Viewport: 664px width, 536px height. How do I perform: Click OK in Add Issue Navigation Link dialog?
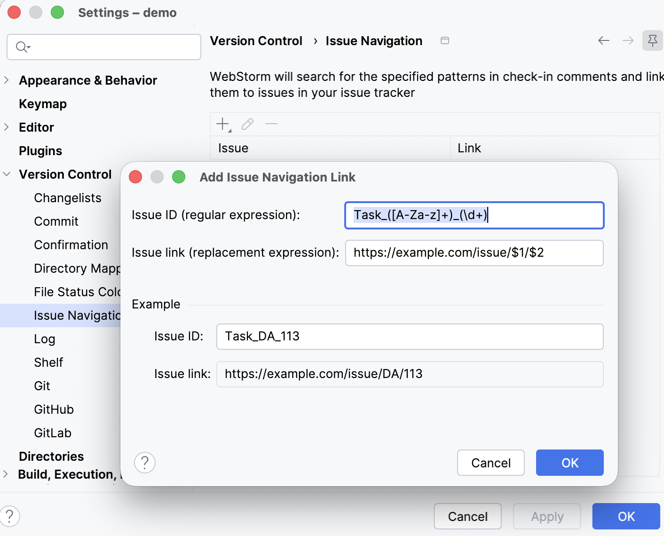click(x=570, y=463)
